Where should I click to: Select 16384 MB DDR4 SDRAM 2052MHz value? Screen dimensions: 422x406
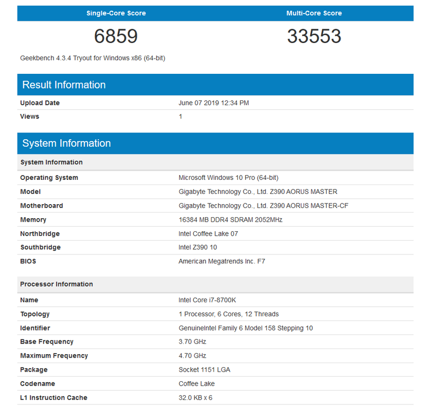230,220
